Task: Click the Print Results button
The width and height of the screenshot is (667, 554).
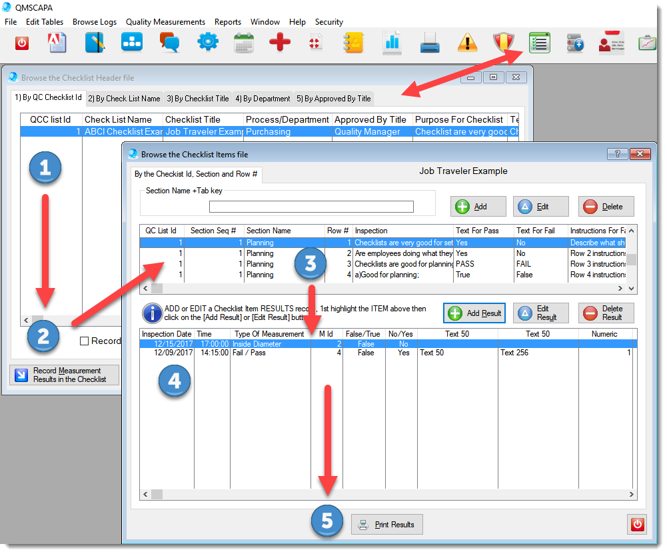Action: pyautogui.click(x=386, y=525)
